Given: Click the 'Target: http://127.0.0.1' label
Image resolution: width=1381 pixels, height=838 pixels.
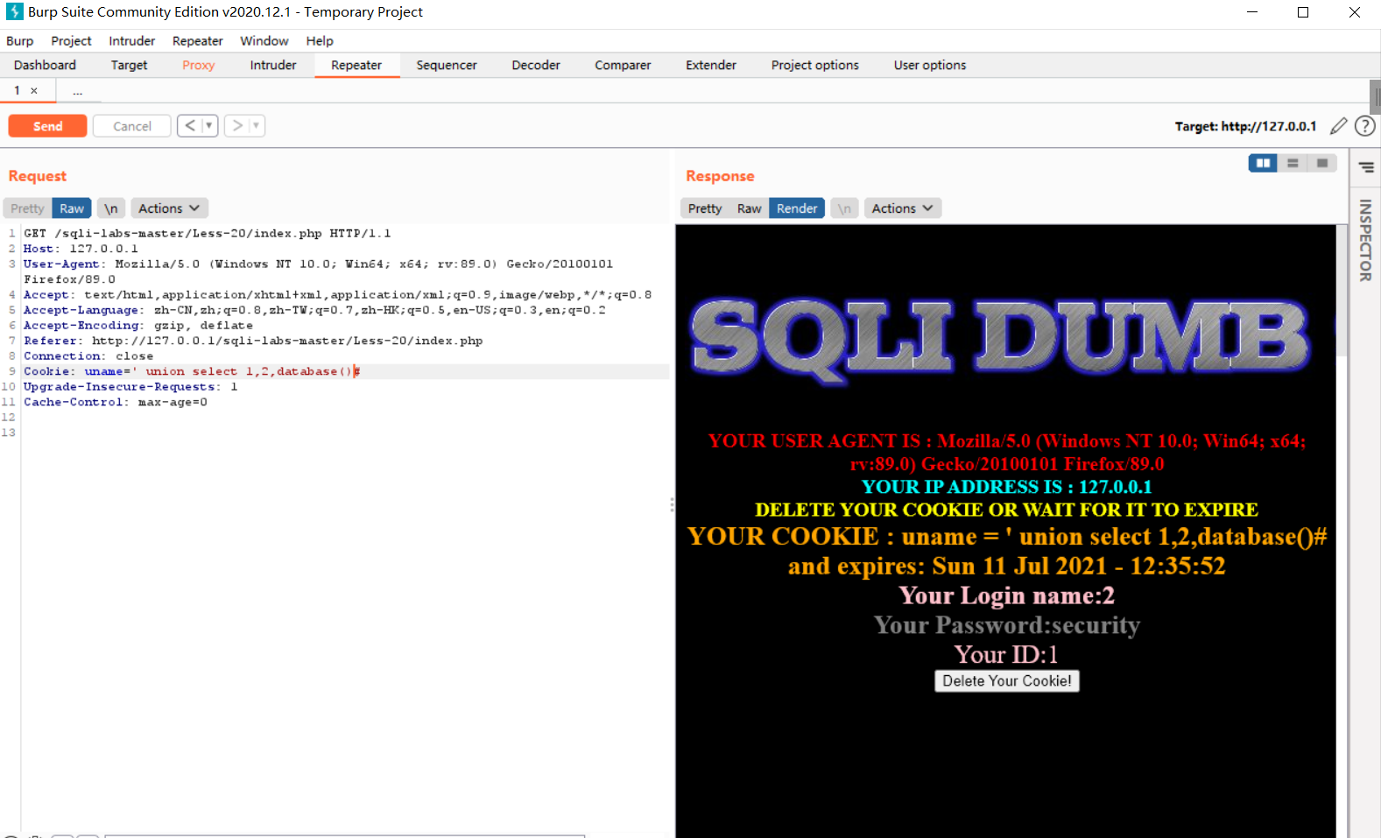Looking at the screenshot, I should [1245, 126].
